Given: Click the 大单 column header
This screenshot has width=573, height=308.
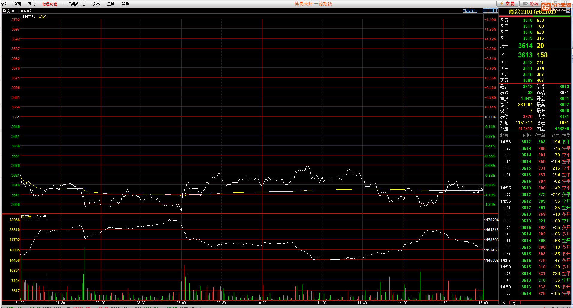Looking at the screenshot, I should [541, 135].
